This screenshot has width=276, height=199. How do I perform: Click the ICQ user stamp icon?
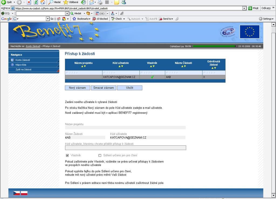(113, 13)
